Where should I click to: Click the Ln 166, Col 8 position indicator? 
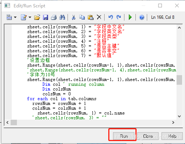[x=163, y=17]
